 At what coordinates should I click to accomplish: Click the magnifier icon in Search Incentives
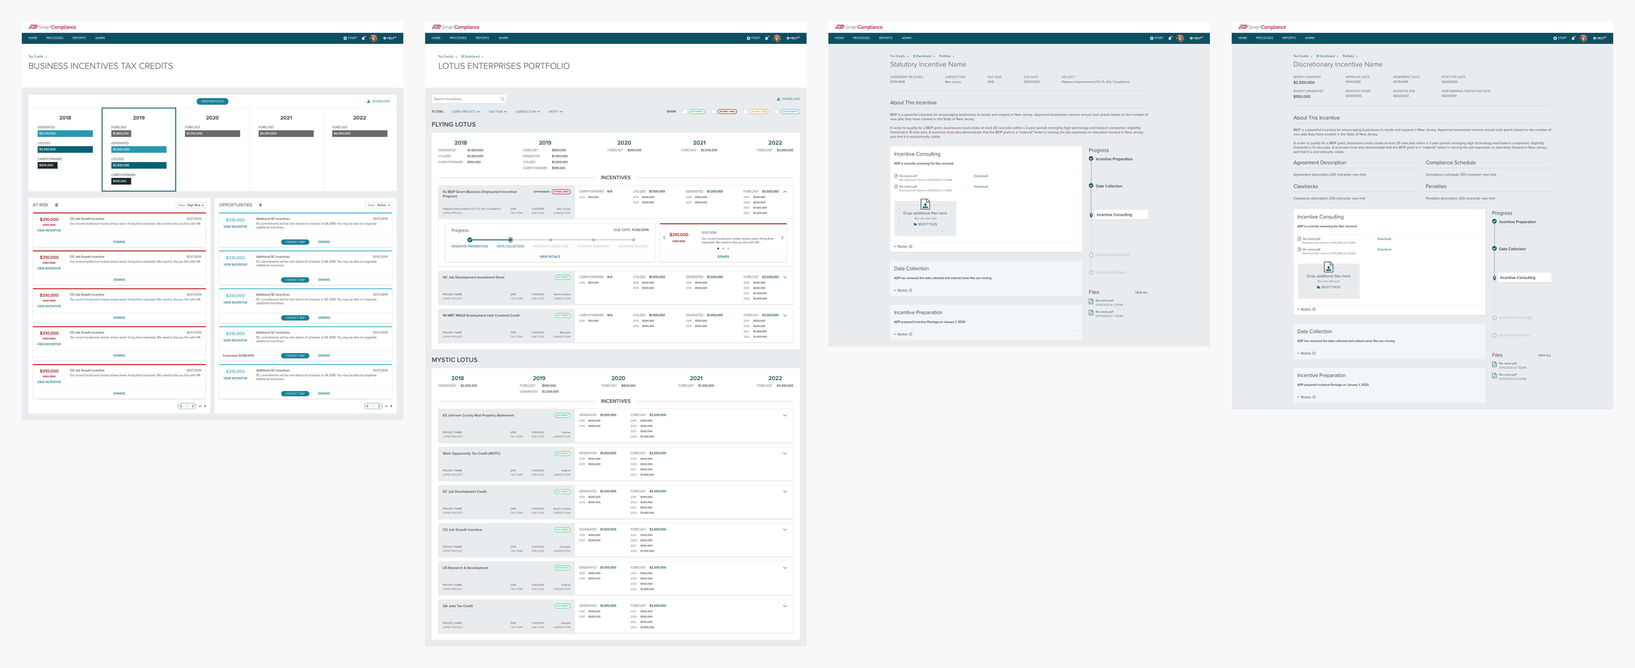click(502, 99)
